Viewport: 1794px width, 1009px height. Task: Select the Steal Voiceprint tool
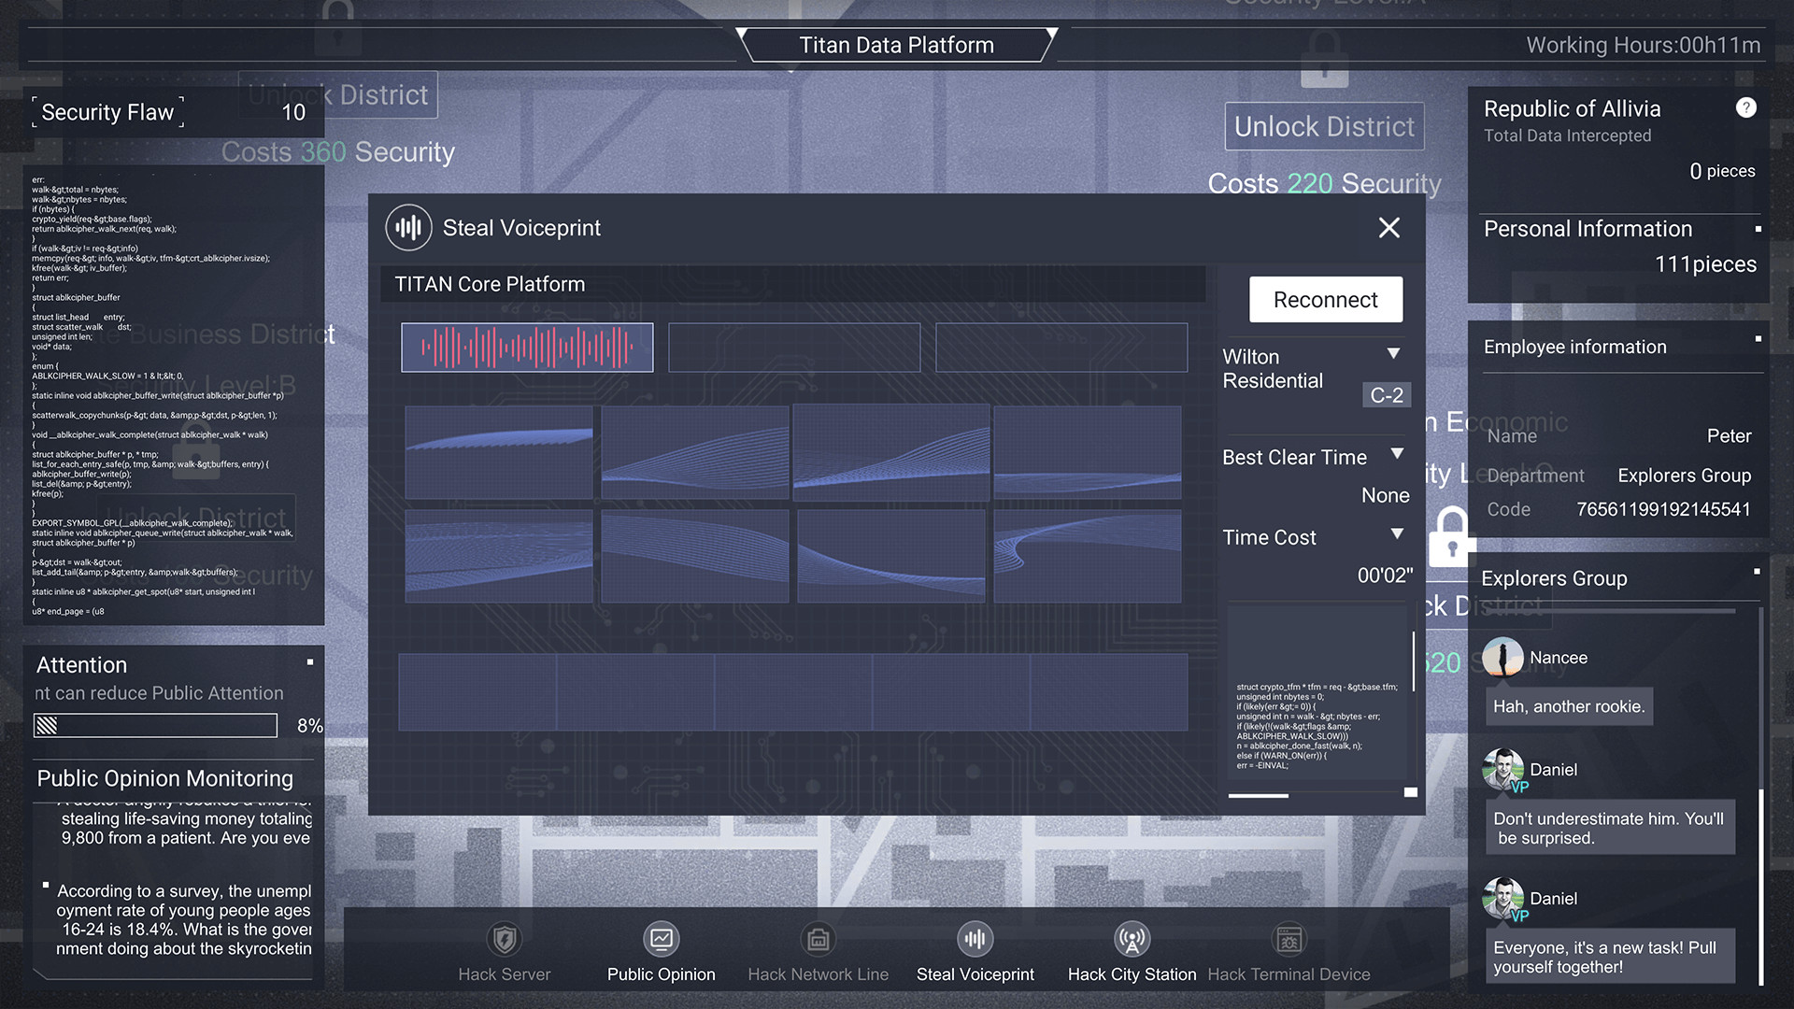click(975, 940)
